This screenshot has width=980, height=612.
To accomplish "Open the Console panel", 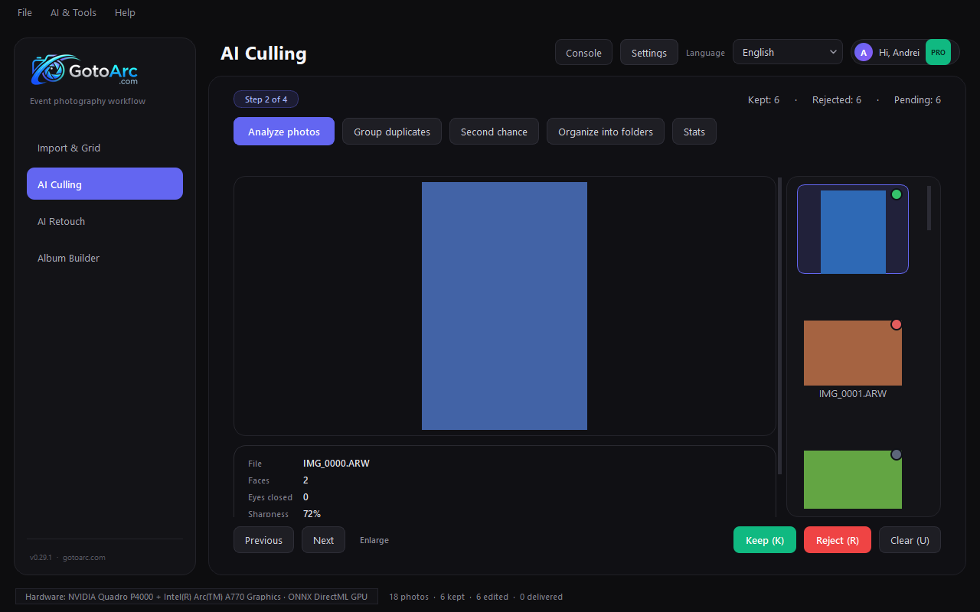I will (x=583, y=53).
